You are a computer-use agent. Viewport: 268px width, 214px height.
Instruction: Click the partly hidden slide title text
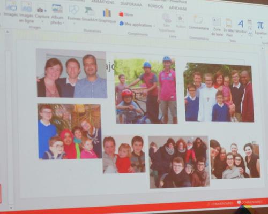(x=110, y=66)
